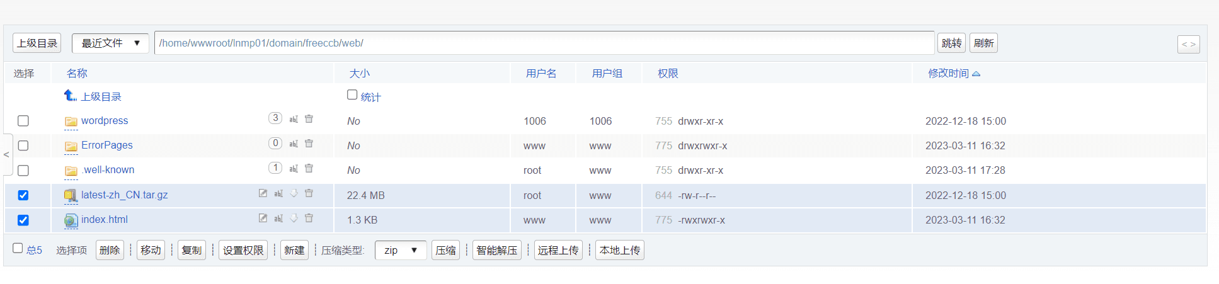Check the ErrorPages row checkbox
This screenshot has height=284, width=1219.
(x=23, y=145)
